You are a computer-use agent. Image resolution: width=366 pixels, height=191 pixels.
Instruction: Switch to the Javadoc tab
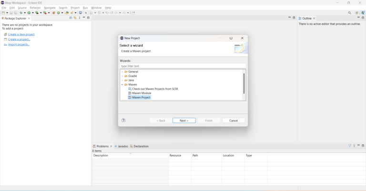click(122, 146)
